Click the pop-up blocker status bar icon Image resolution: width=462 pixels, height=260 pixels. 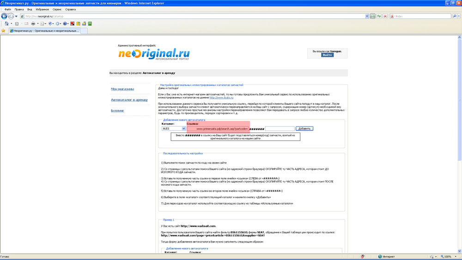[362, 256]
